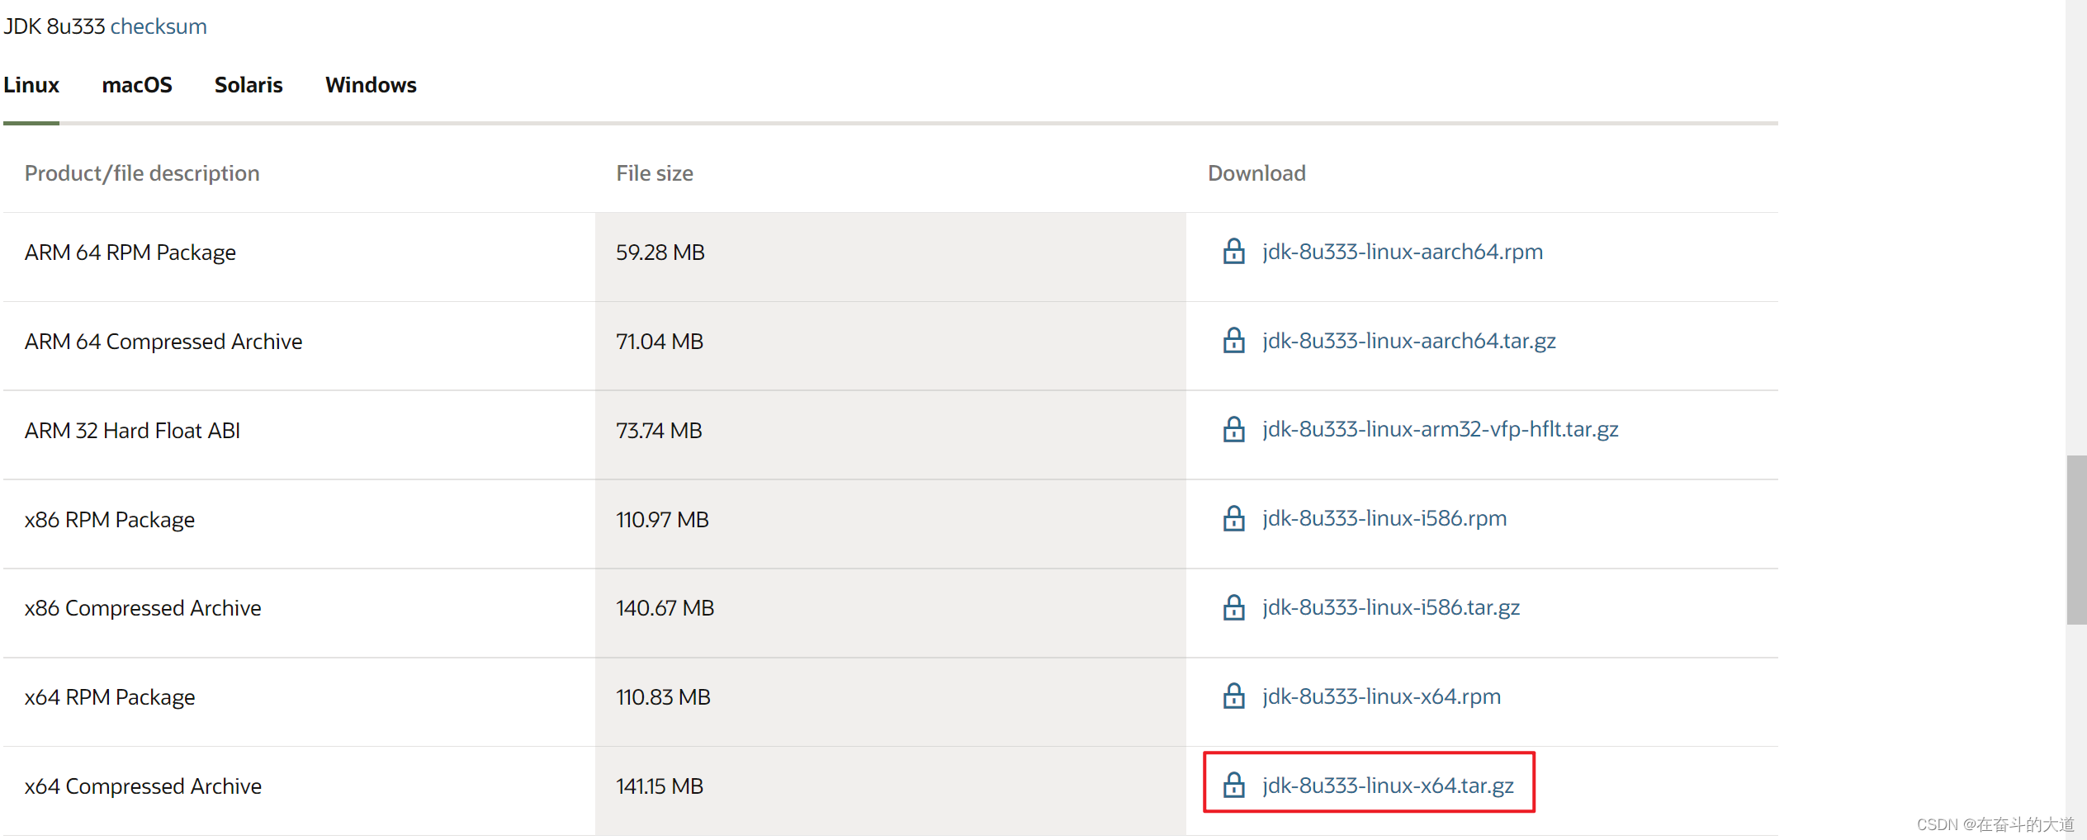Open the JDK 8u333 checksum link
The height and width of the screenshot is (840, 2087).
click(x=159, y=26)
